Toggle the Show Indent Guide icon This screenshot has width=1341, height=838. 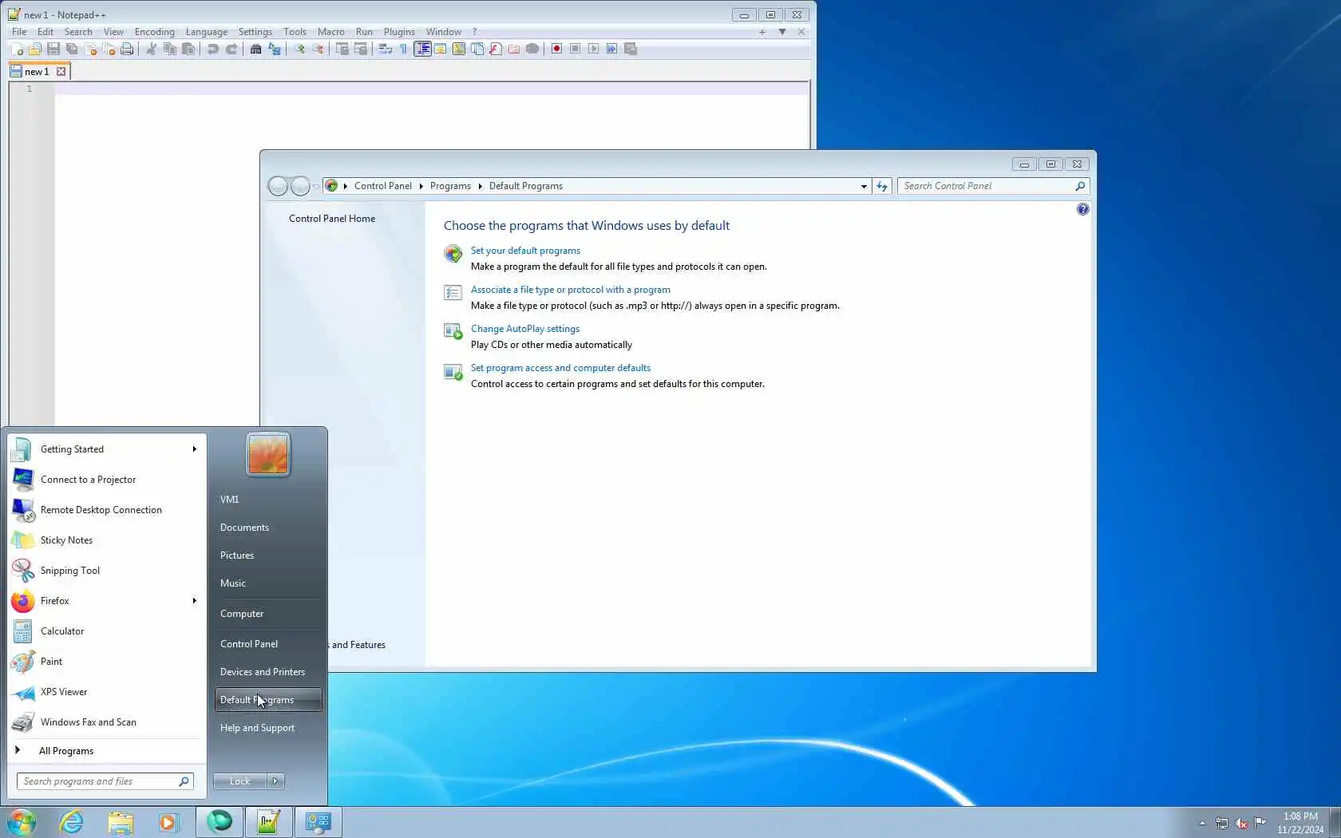[x=422, y=49]
